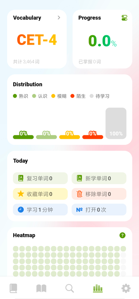Tap the trash icon next to 移除单词

coord(80,194)
